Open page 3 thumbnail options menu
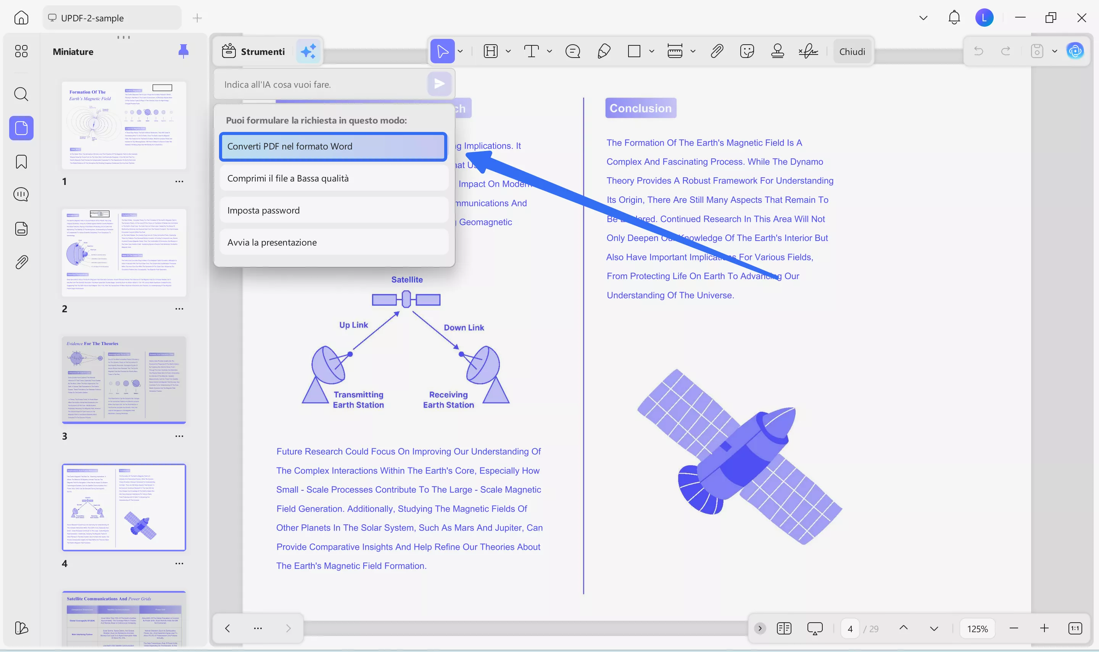The width and height of the screenshot is (1099, 652). pos(179,435)
